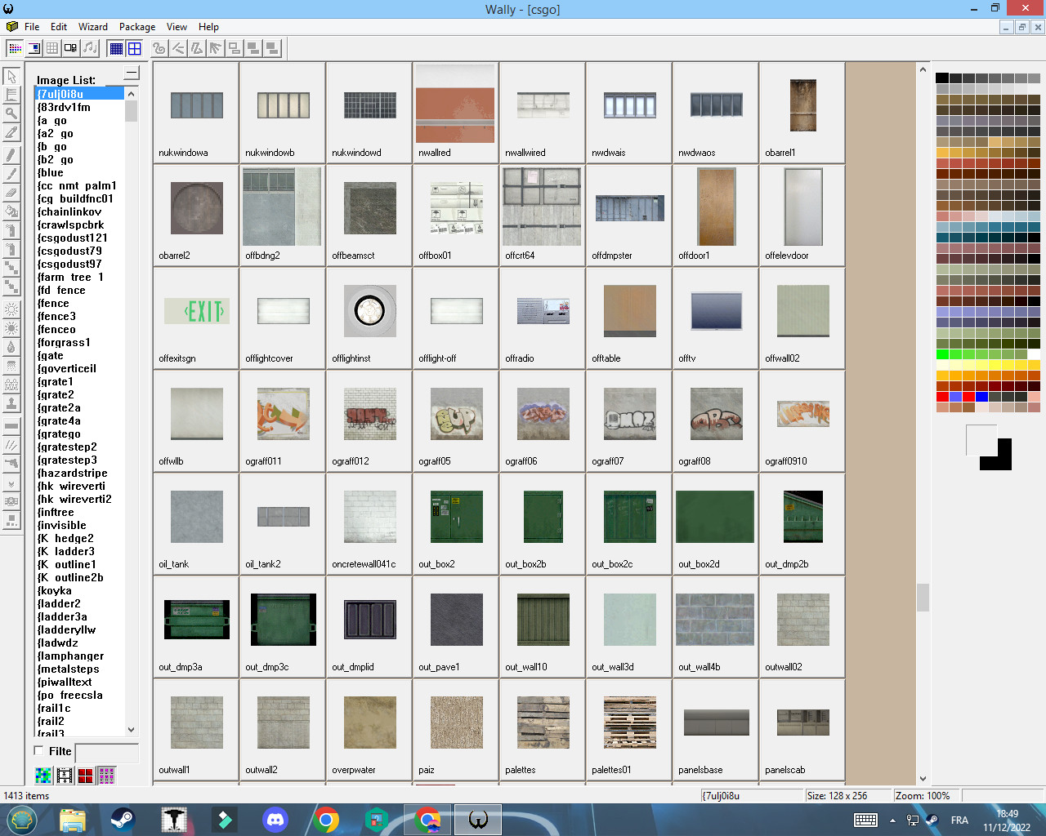The height and width of the screenshot is (836, 1046).
Task: Select the rubber stamp clone tool
Action: [11, 403]
